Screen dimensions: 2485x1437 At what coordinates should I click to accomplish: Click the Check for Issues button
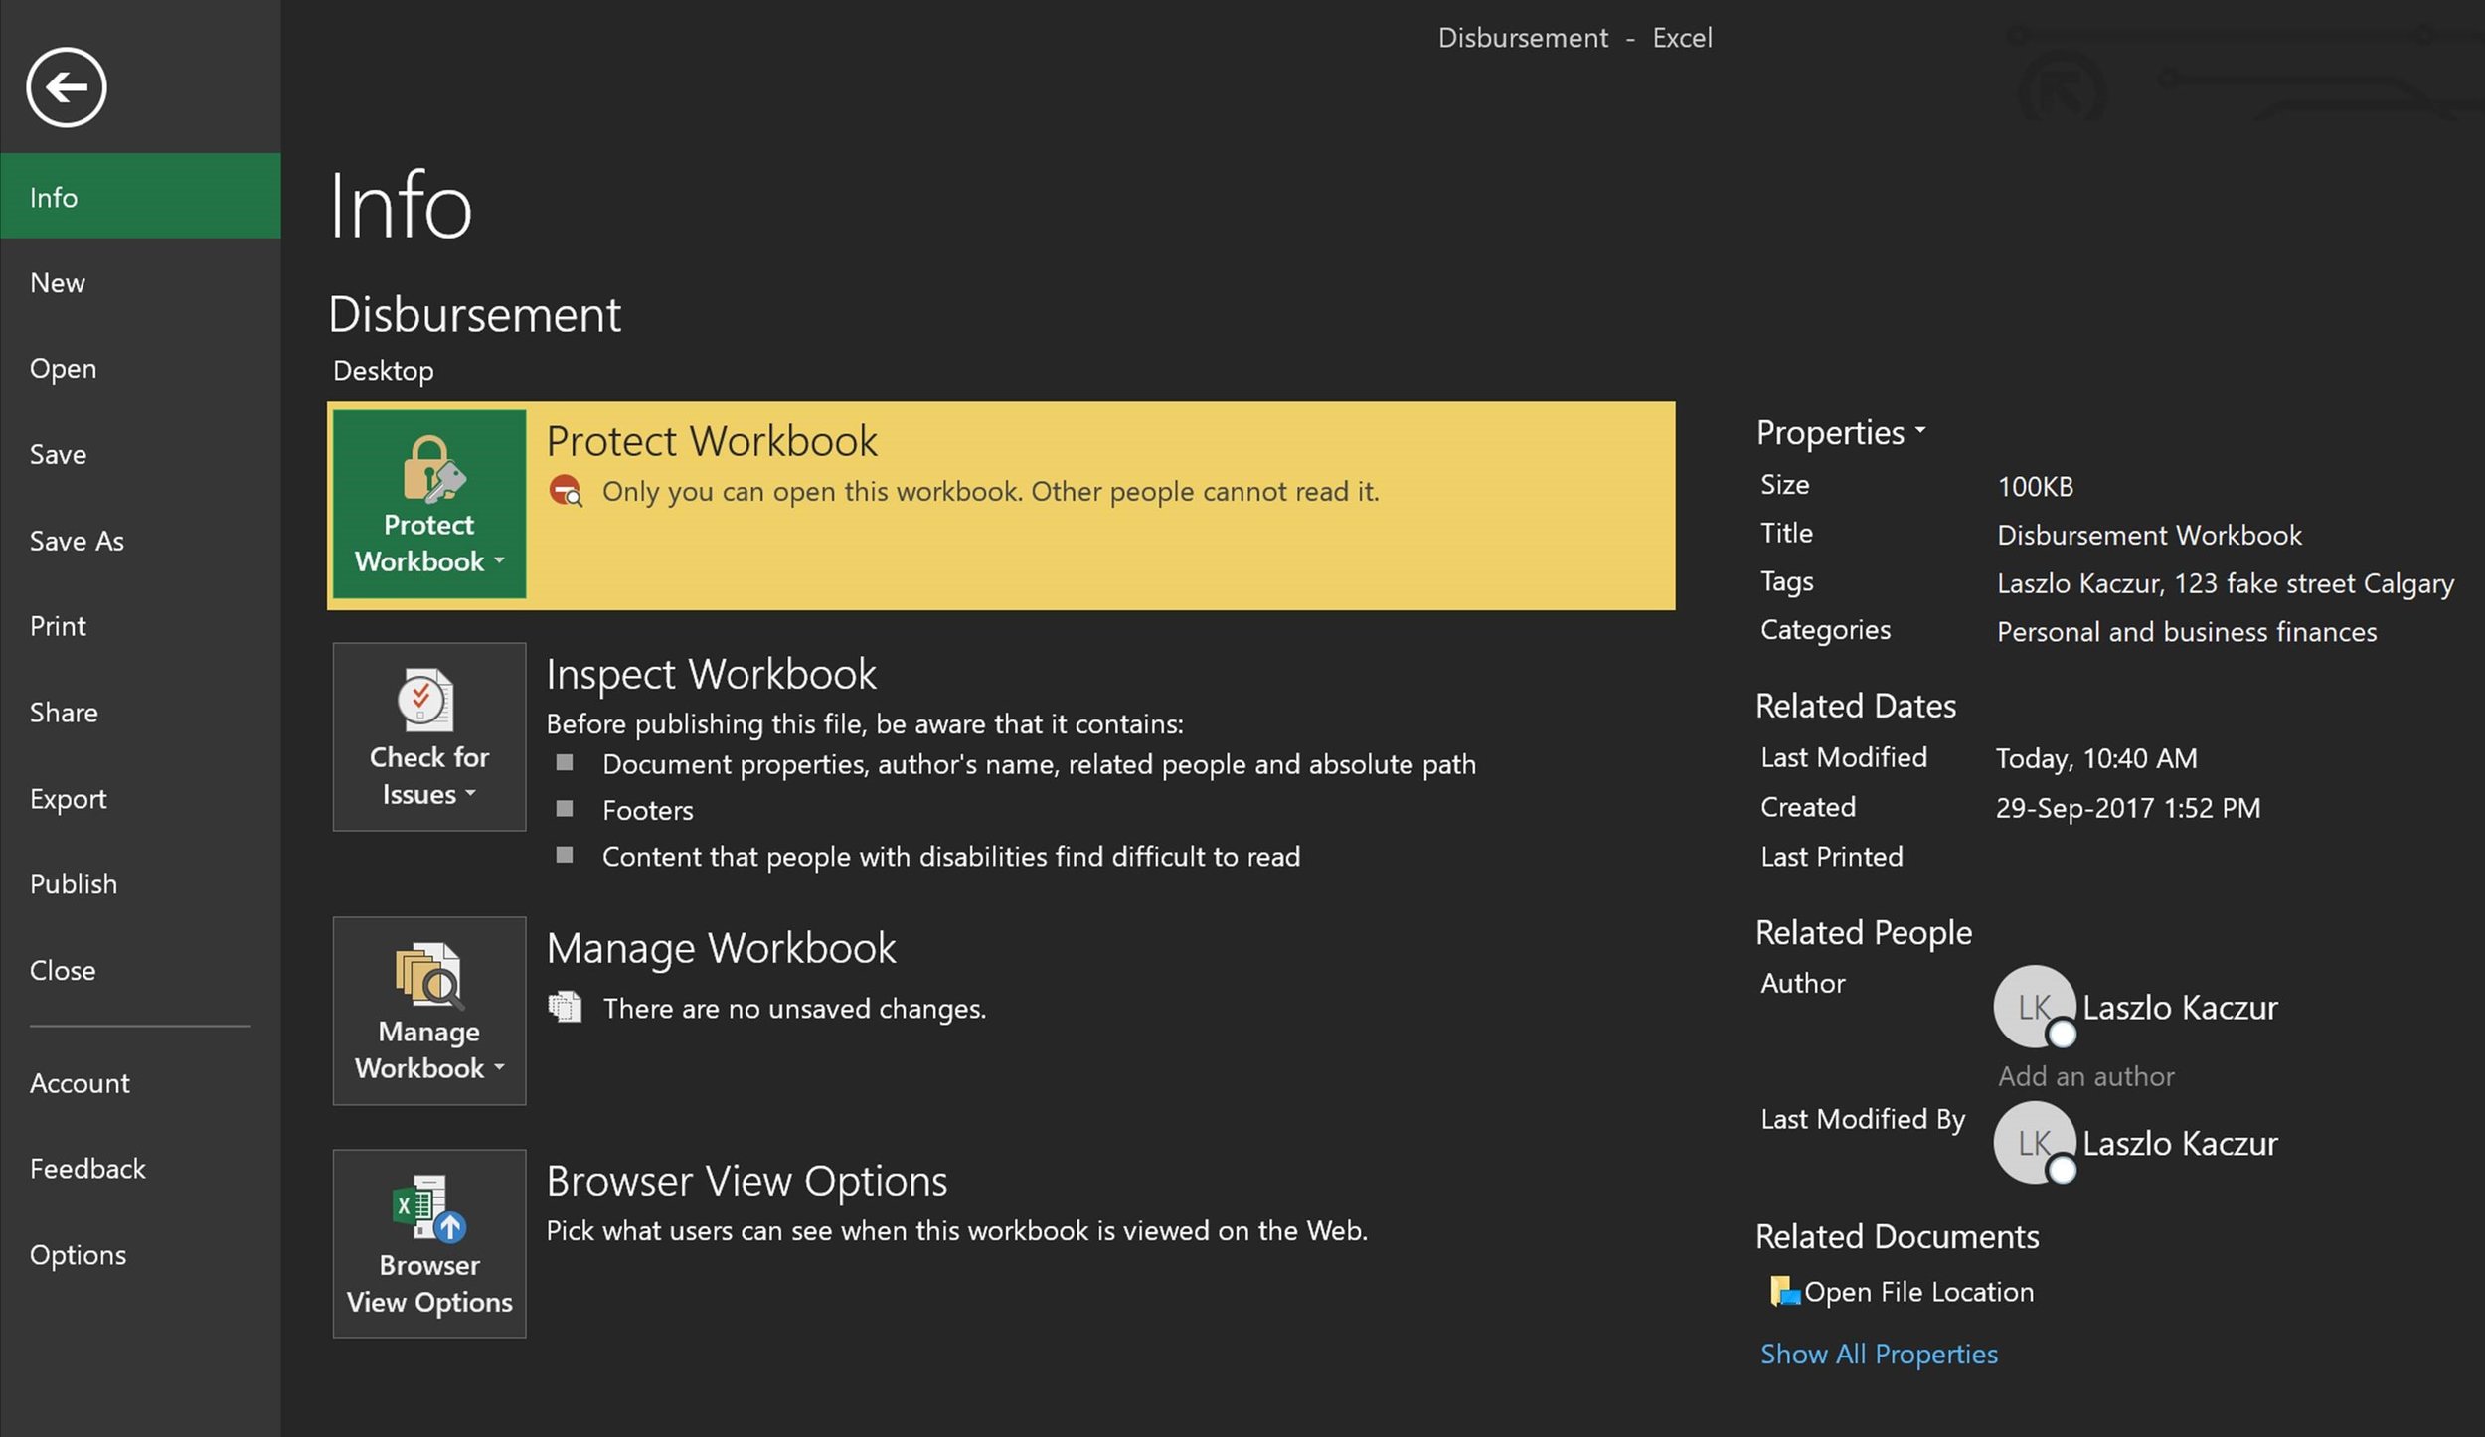(428, 736)
